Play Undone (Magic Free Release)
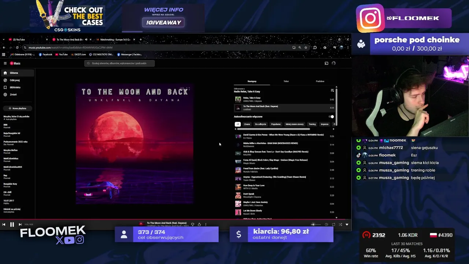 284,161
